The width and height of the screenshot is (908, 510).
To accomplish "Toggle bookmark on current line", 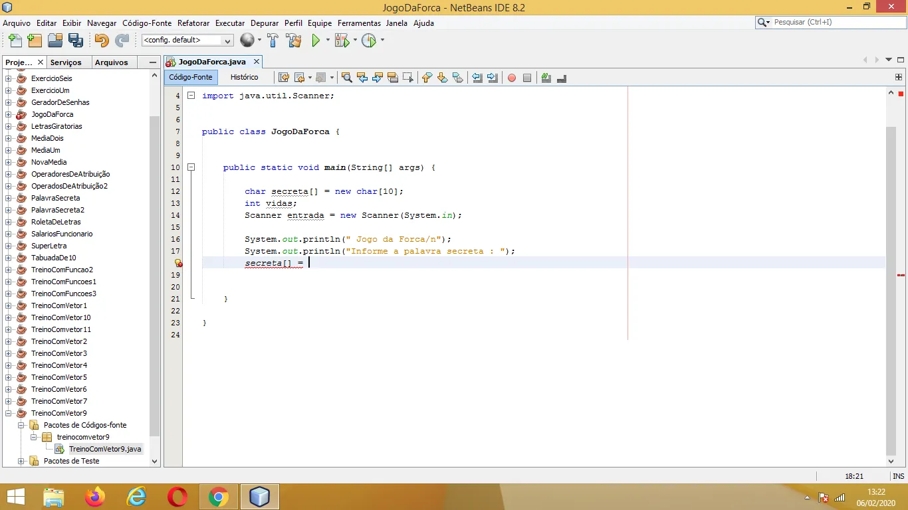I will point(457,78).
